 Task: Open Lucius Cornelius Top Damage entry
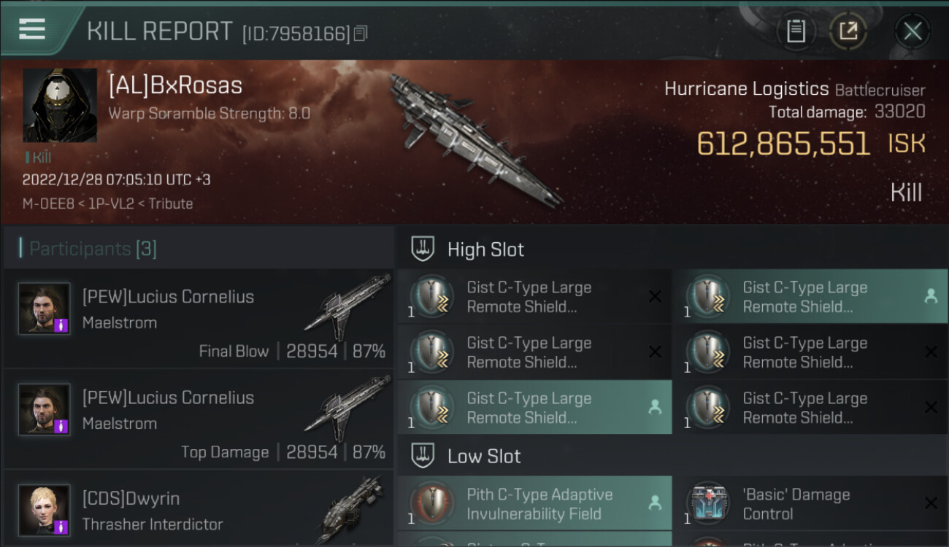[198, 420]
